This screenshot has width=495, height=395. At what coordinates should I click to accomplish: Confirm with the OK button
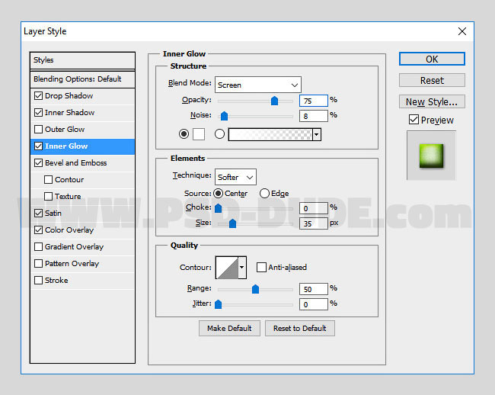click(432, 59)
